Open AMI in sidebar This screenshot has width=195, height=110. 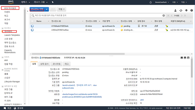(6, 60)
